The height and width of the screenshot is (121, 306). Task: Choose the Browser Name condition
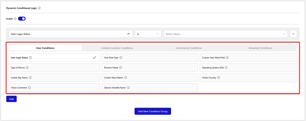tap(150, 68)
